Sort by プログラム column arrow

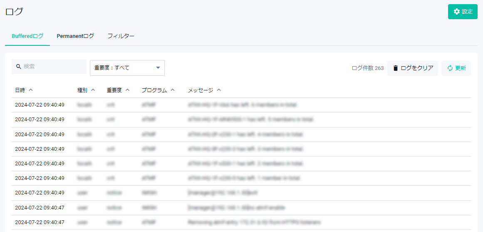[x=173, y=90]
